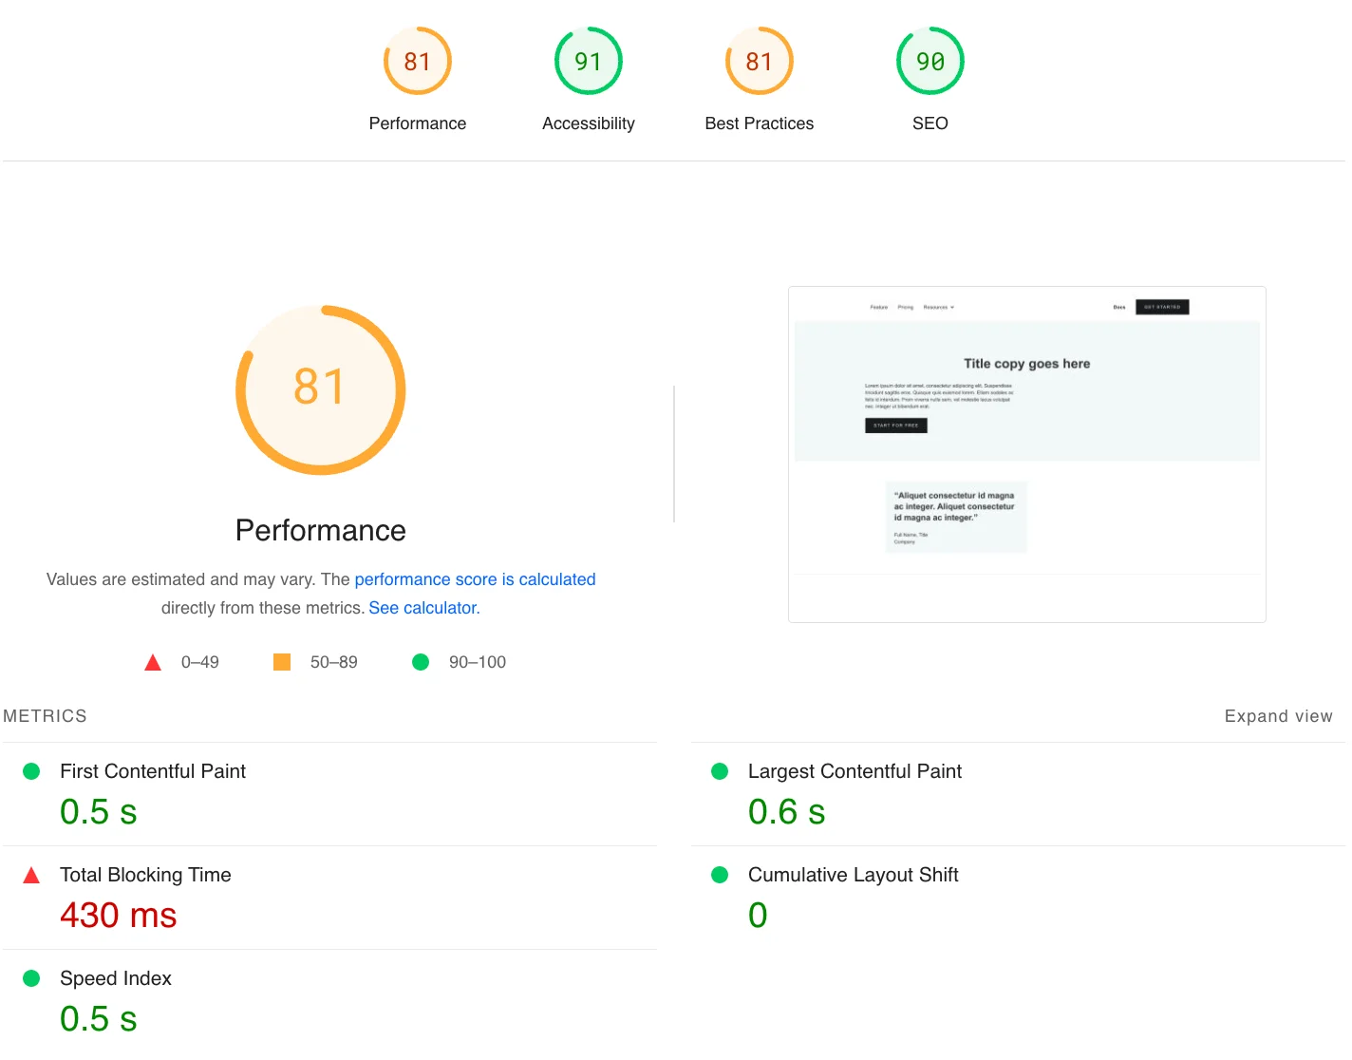The width and height of the screenshot is (1352, 1060).
Task: Click the orange square 50–89 legend icon
Action: click(x=282, y=662)
